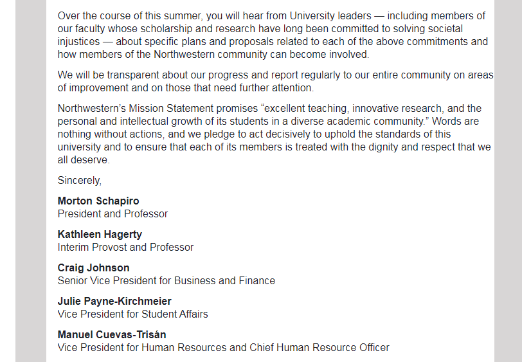Click the name Morton Schapiro
522x362 pixels.
(x=98, y=201)
